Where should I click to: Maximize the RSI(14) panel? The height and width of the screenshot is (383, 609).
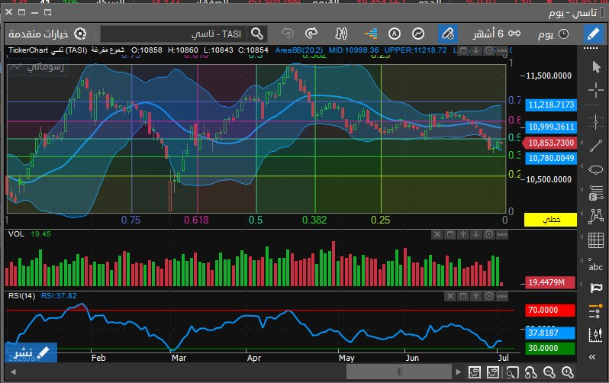tap(463, 296)
